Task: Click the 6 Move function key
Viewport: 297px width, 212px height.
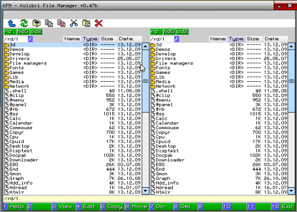Action: 136,207
